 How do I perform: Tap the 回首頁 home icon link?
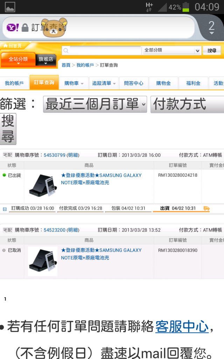[x=13, y=46]
